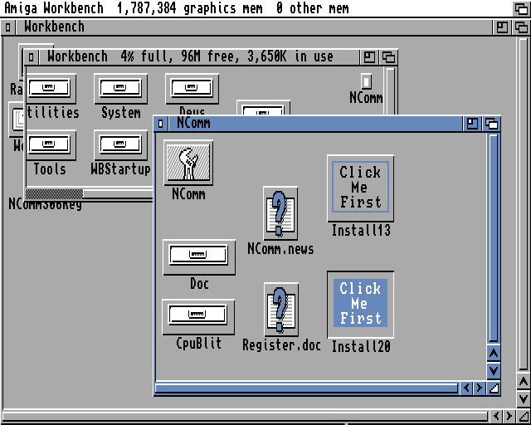
Task: Click the Workbench disk window depth gadget
Action: tap(388, 57)
